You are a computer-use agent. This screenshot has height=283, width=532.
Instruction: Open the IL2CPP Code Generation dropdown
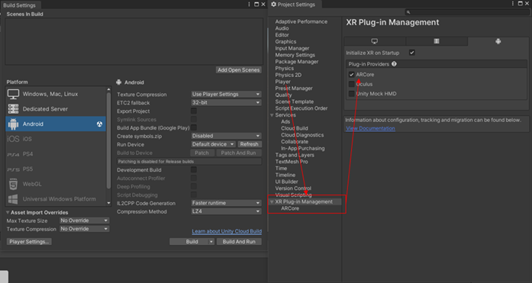(x=226, y=203)
